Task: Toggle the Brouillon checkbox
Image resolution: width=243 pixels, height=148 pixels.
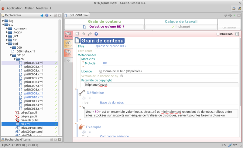Action: coord(218,34)
